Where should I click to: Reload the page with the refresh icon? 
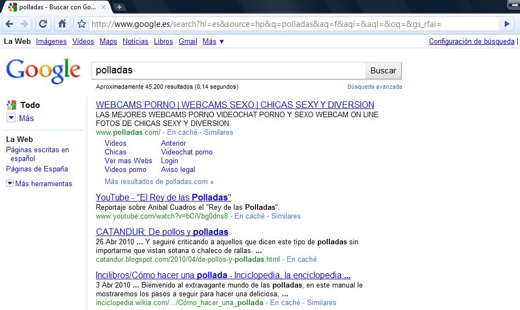pos(43,24)
